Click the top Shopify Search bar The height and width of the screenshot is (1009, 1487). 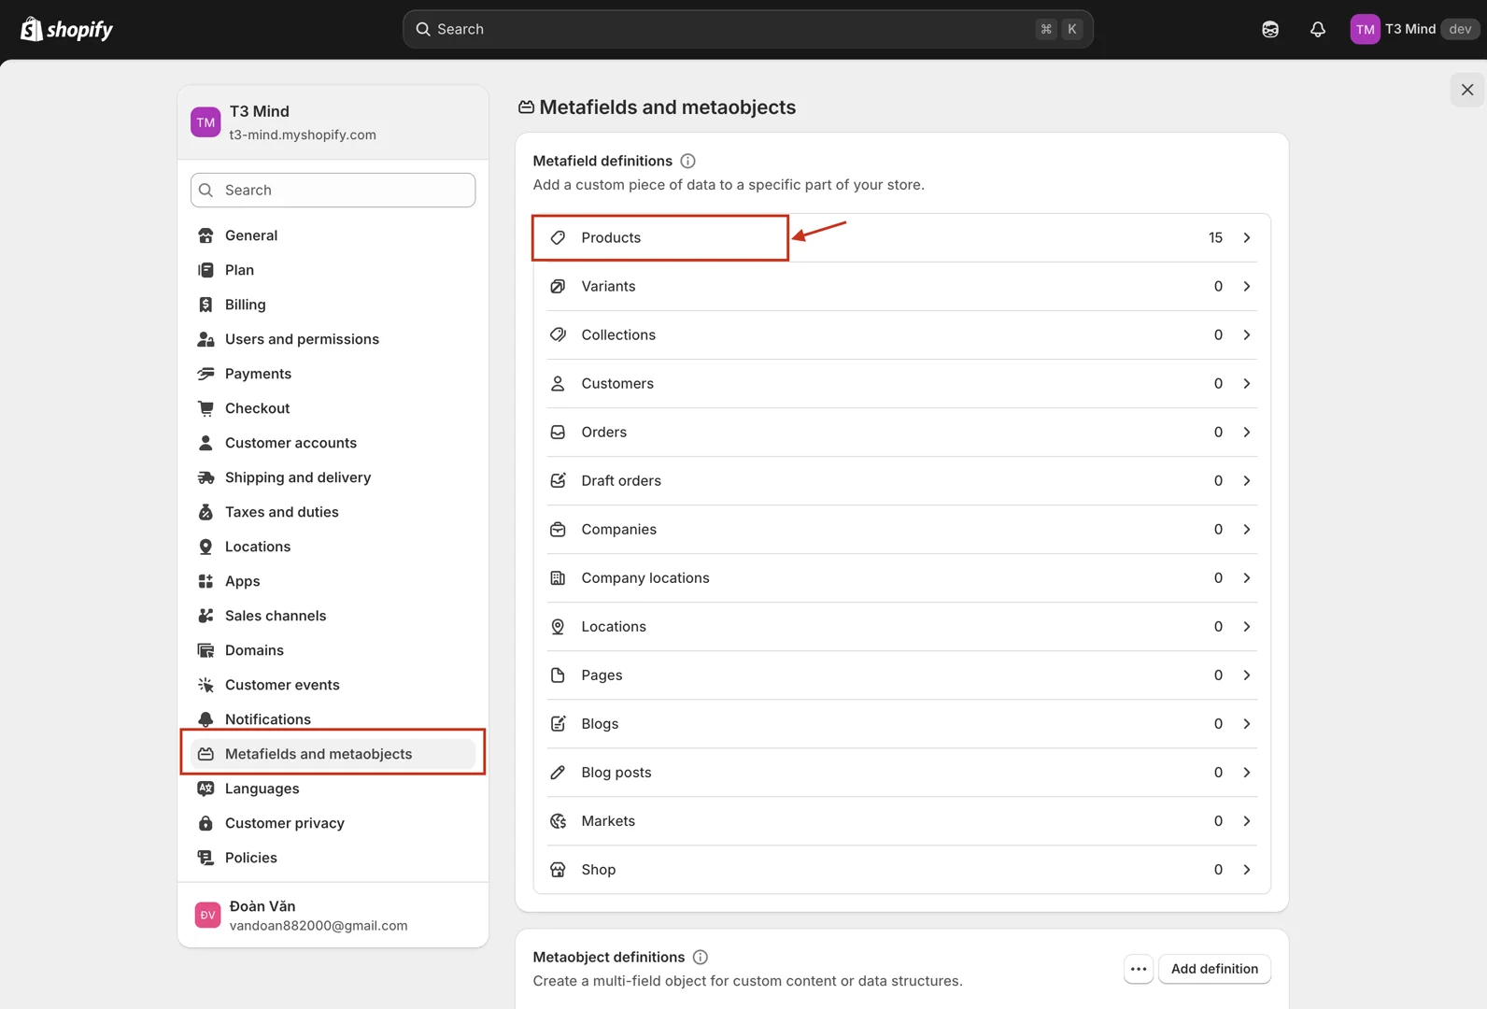pos(747,29)
